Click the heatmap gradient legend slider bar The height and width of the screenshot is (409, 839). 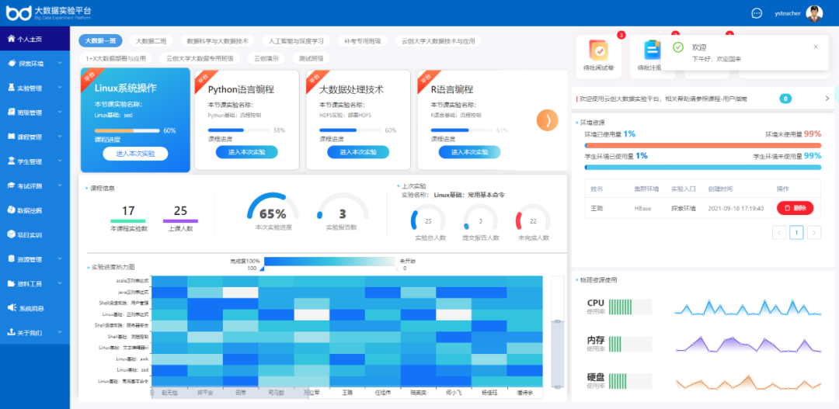329,262
